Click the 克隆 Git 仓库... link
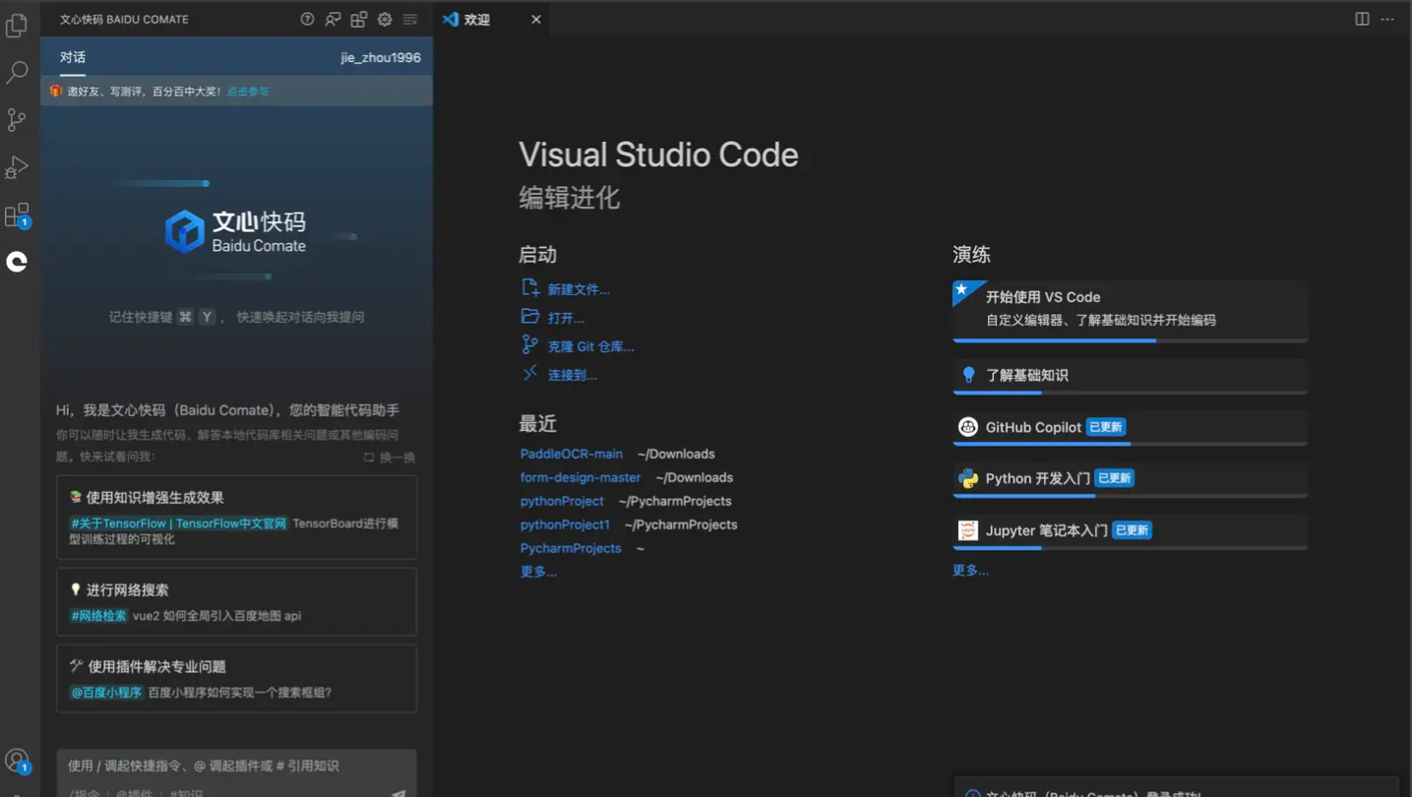This screenshot has width=1412, height=797. [x=590, y=346]
